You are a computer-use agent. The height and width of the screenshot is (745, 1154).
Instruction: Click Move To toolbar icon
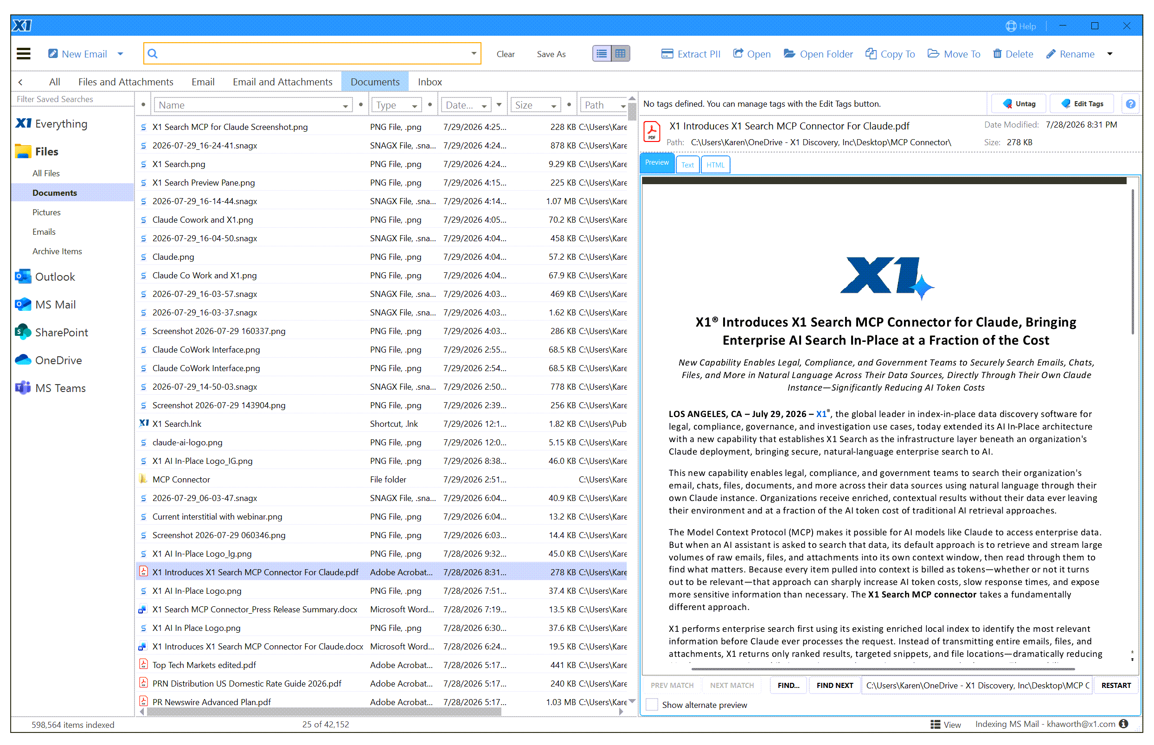coord(933,54)
